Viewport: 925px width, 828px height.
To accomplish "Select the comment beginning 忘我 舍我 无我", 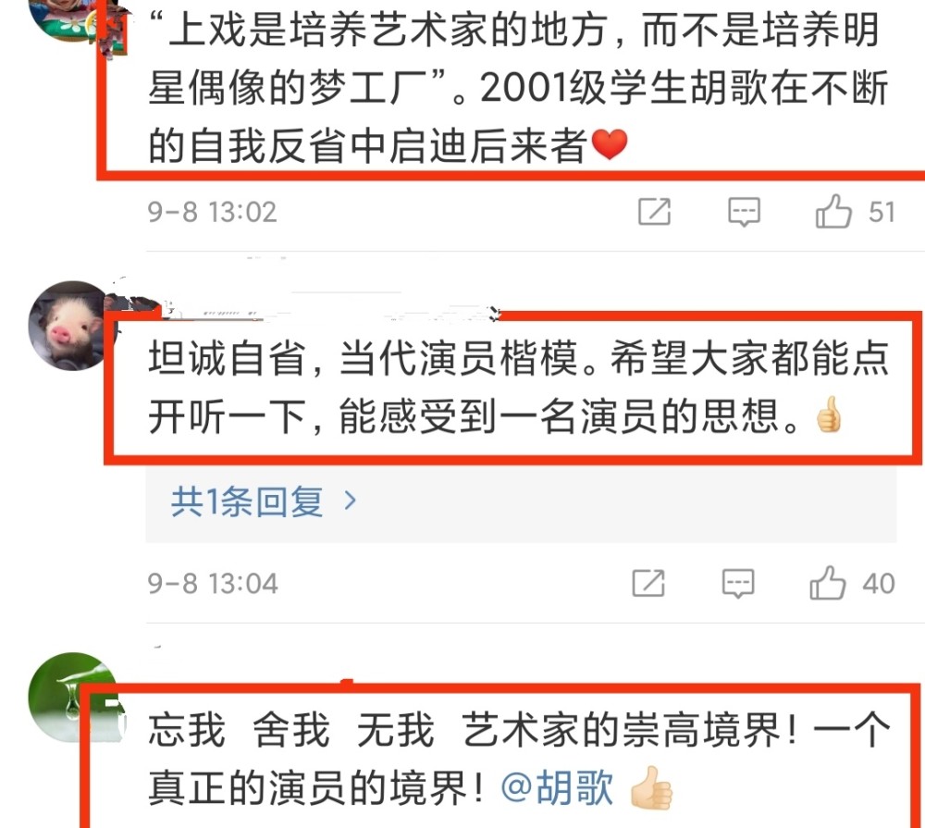I will click(x=519, y=759).
